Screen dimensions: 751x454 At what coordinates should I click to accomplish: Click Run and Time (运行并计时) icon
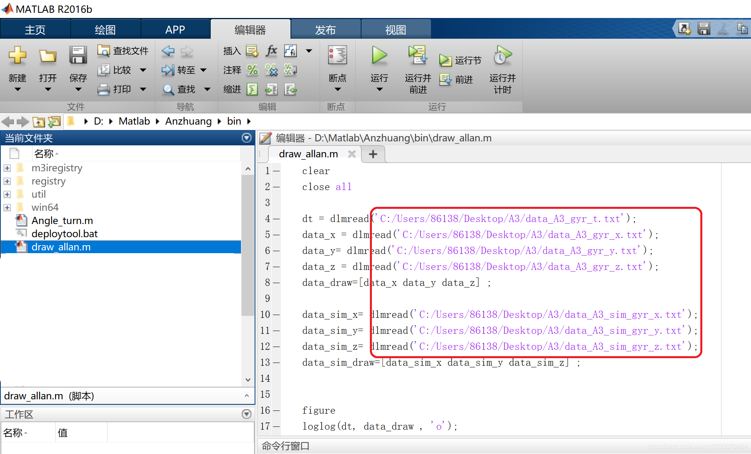pyautogui.click(x=502, y=55)
